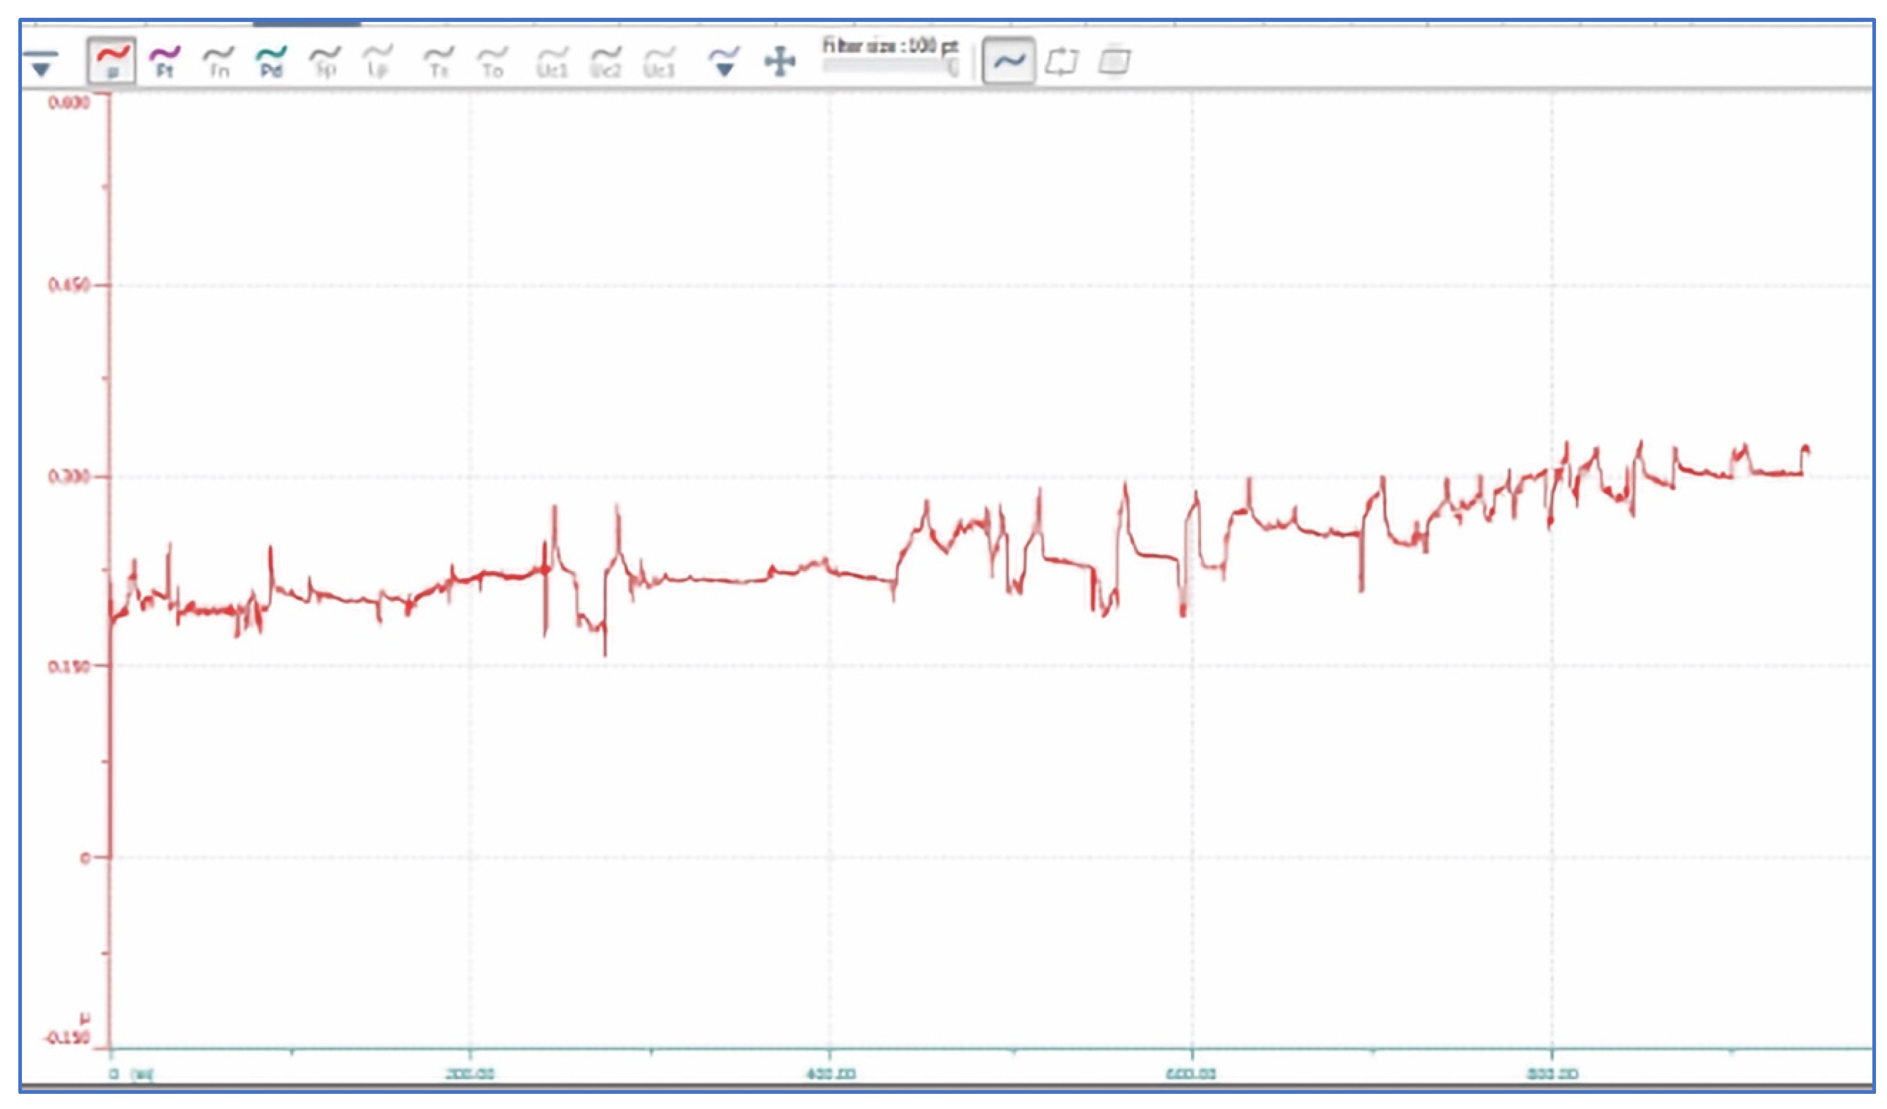Viewport: 1887px width, 1109px height.
Task: Click the four-arrow pan icon
Action: 780,61
